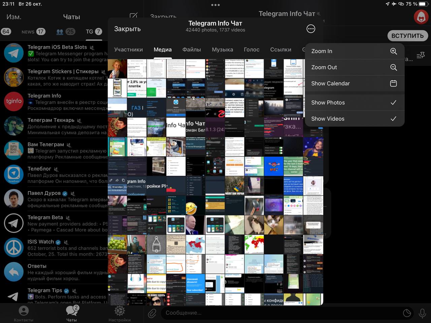Open Телеблог chat

(54, 175)
